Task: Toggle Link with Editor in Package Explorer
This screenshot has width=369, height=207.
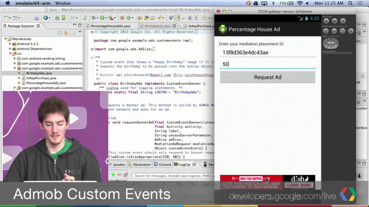Action: click(66, 33)
